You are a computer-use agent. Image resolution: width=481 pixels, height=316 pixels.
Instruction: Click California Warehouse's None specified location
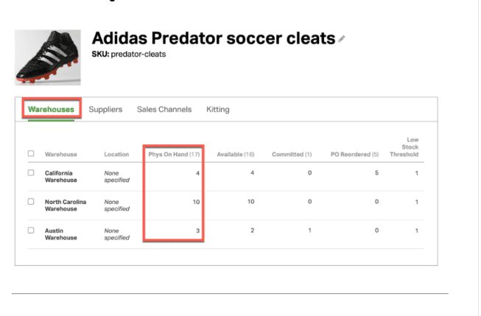point(116,176)
